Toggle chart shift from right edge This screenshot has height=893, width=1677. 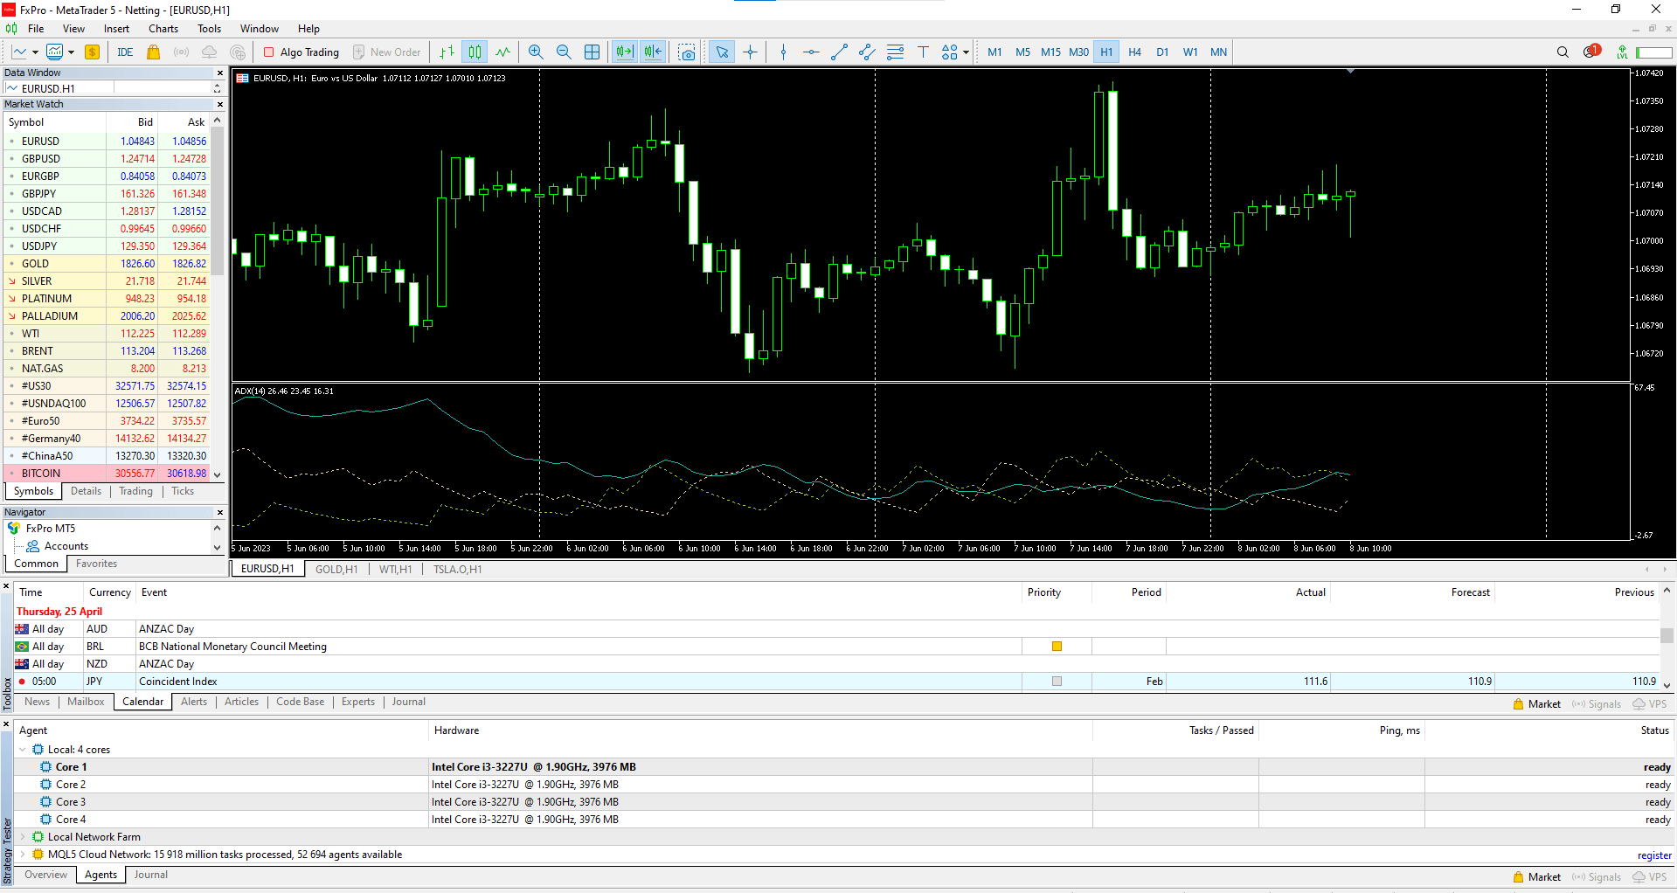click(652, 52)
